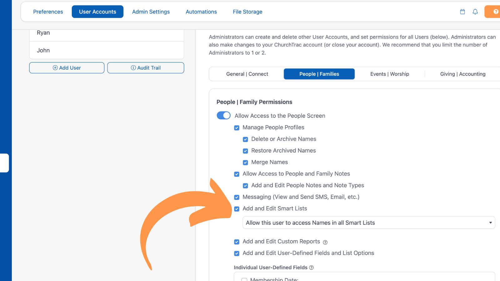Select user Ryan in the list
The image size is (500, 281).
click(x=107, y=34)
